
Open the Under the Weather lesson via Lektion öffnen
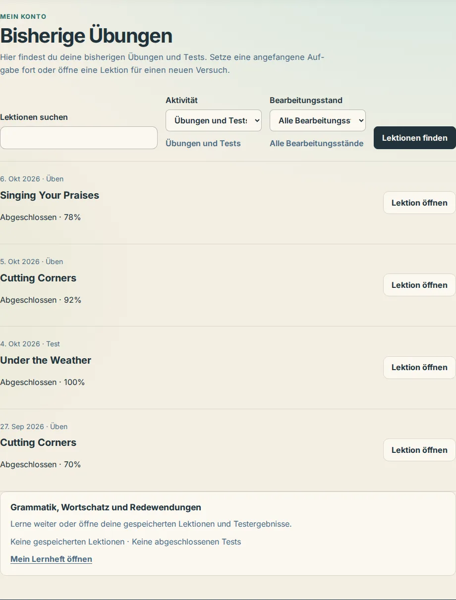[x=419, y=368]
